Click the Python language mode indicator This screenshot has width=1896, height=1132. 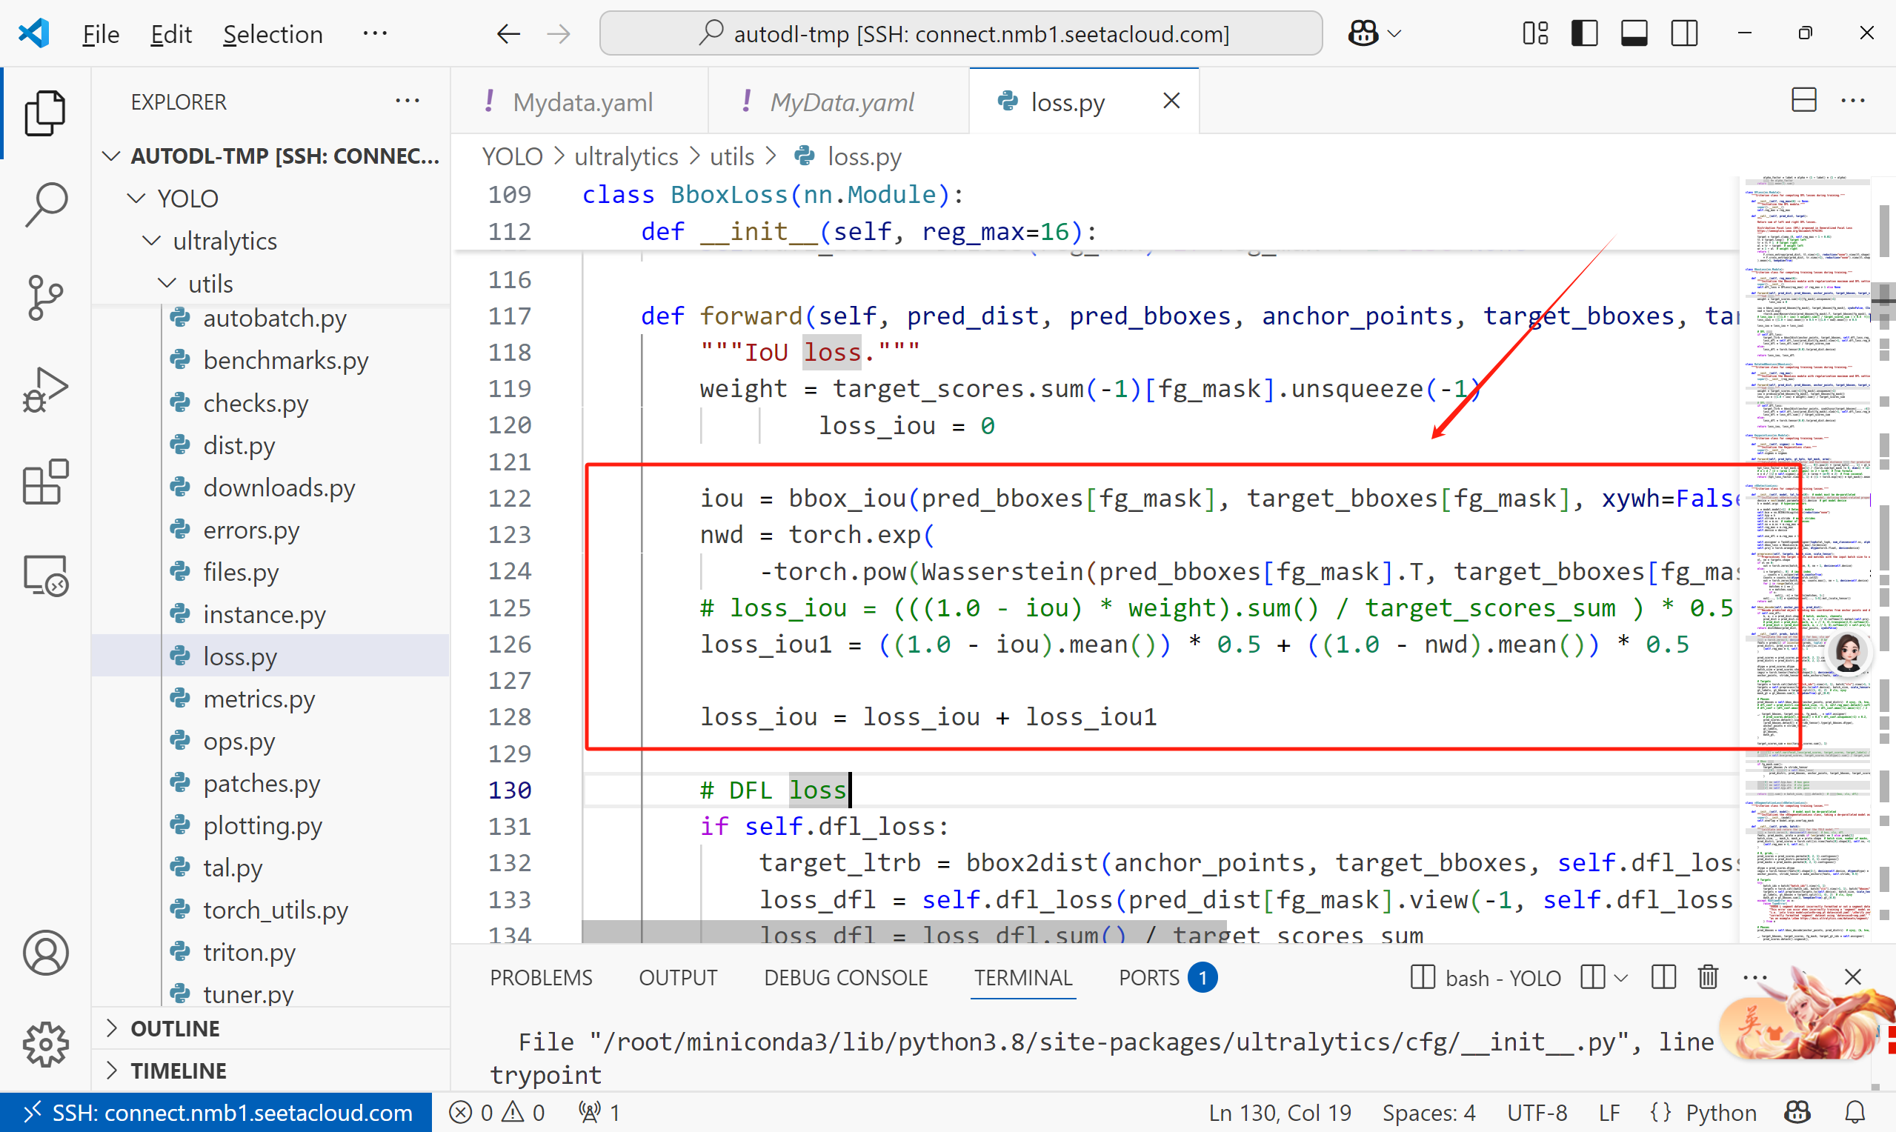pyautogui.click(x=1720, y=1112)
